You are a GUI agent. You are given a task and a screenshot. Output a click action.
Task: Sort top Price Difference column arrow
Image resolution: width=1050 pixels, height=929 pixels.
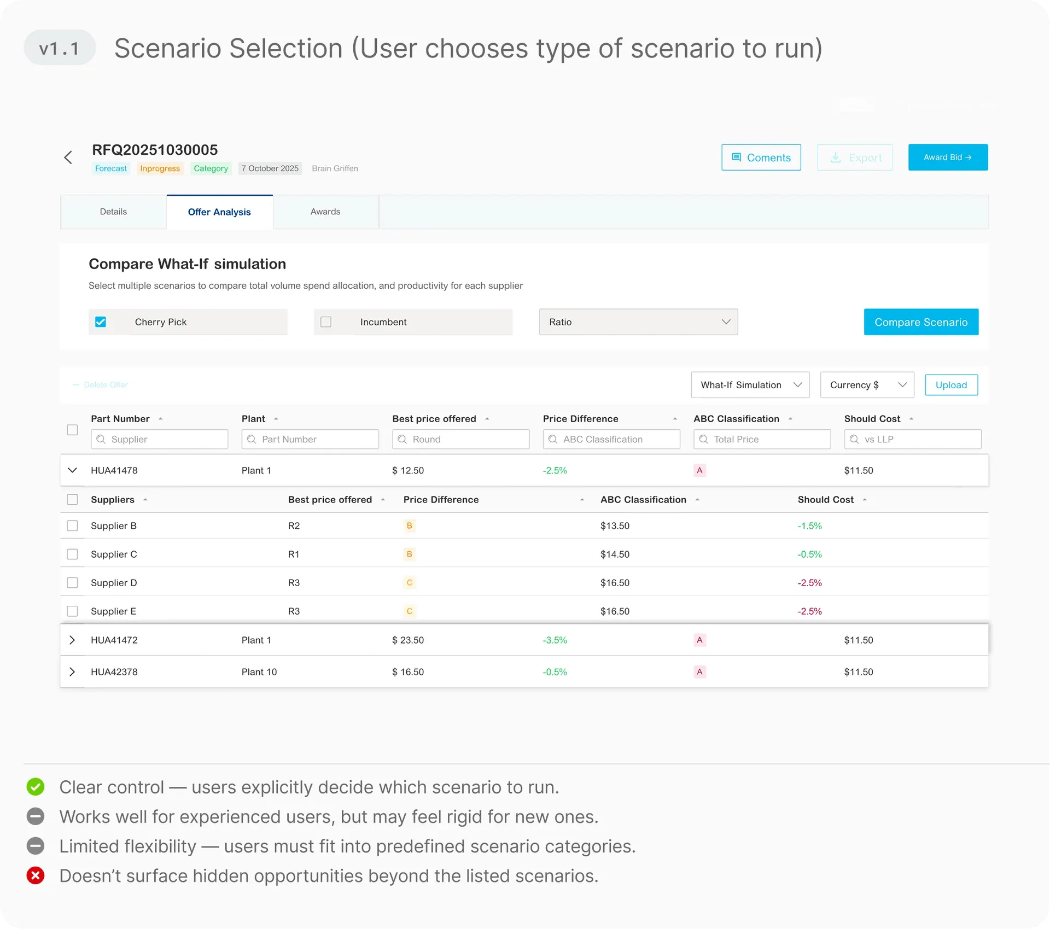[675, 419]
